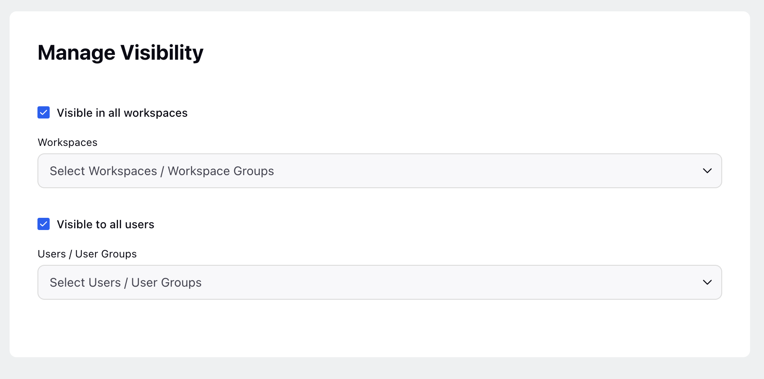Open the Select Workspaces / Workspace Groups dropdown
Viewport: 764px width, 379px height.
(380, 171)
